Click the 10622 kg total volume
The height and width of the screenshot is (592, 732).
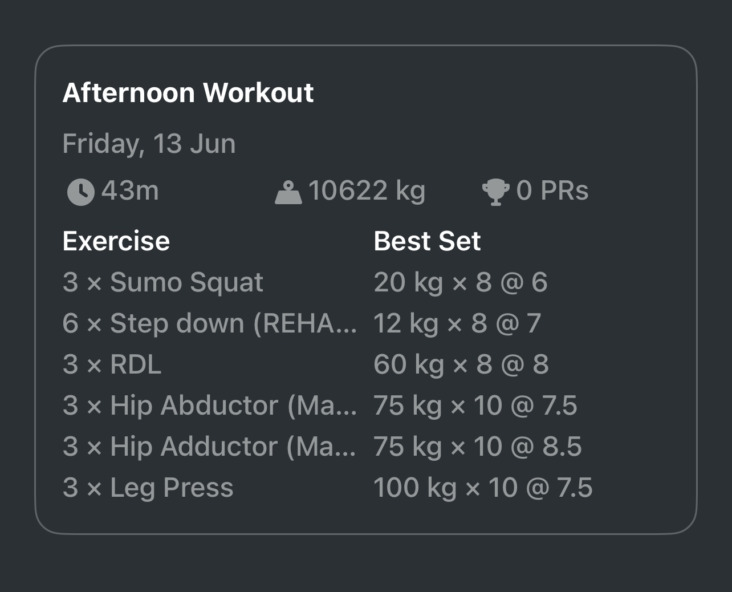(x=367, y=190)
